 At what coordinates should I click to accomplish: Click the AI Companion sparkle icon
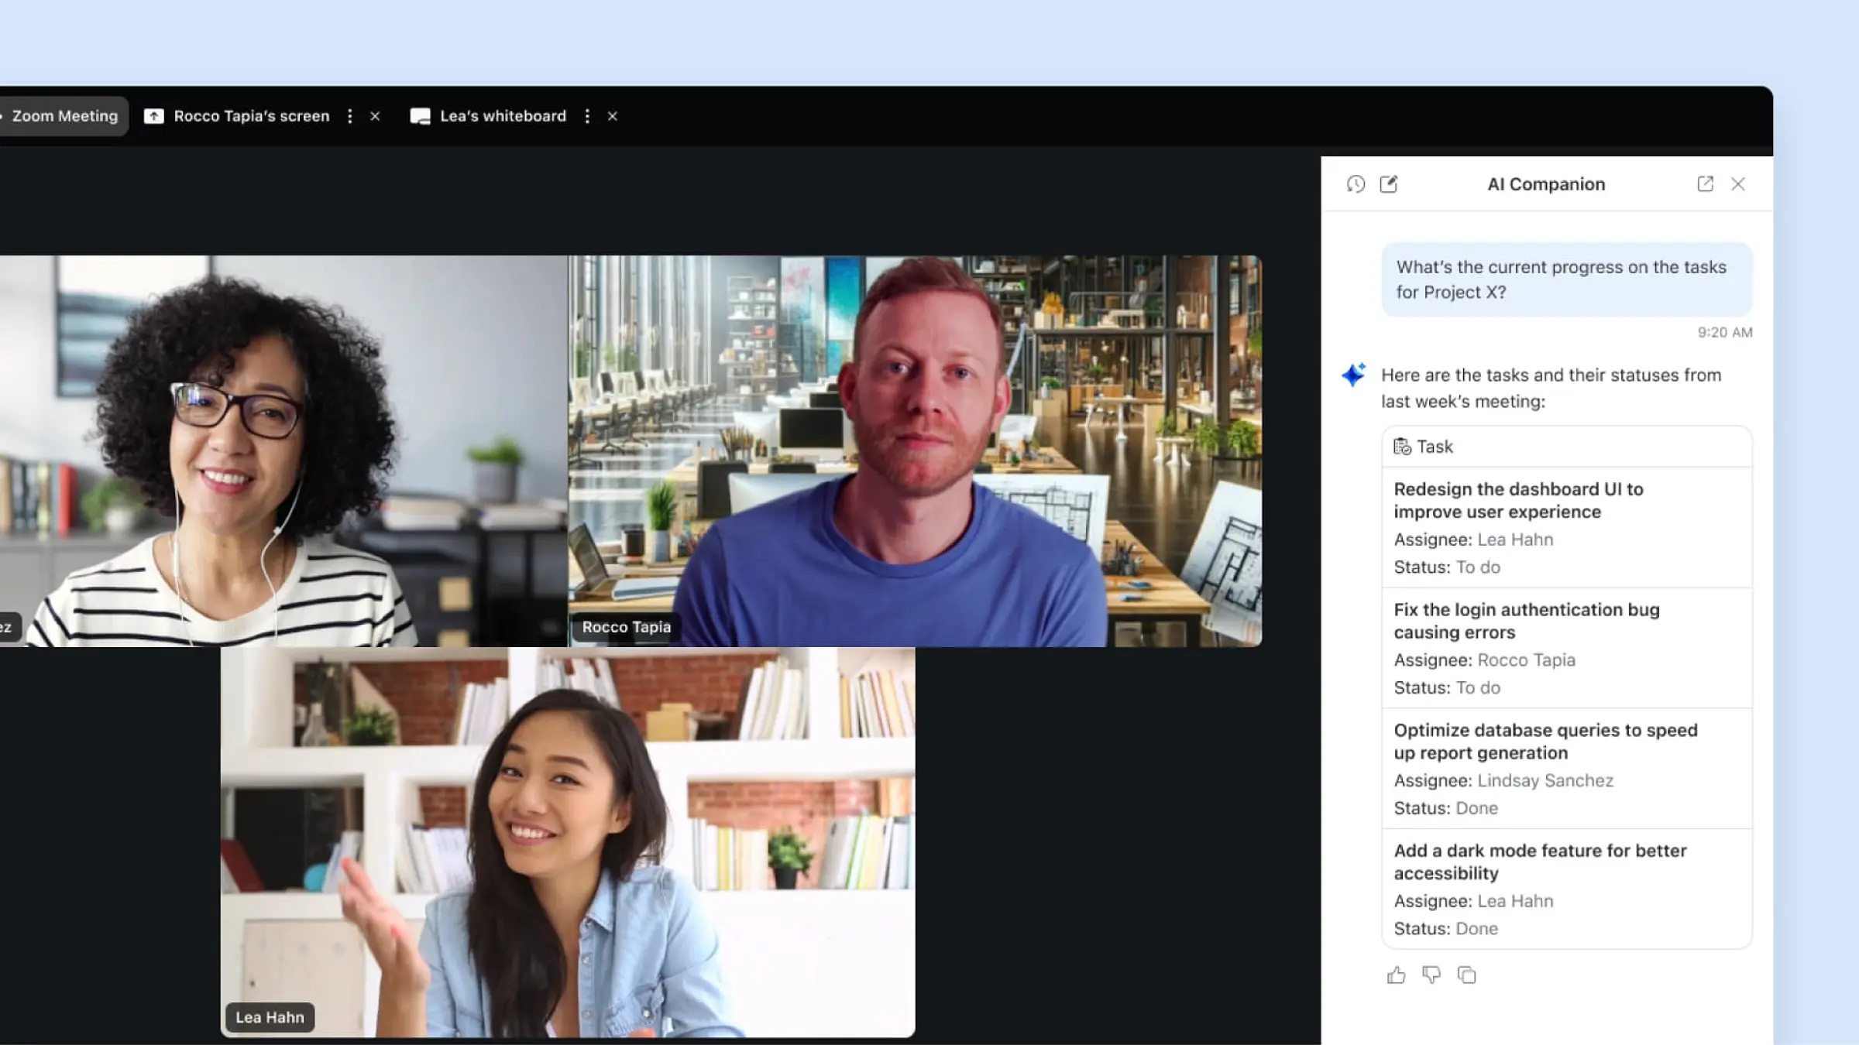[1352, 375]
